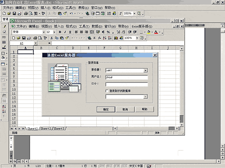Close the 连接Excel服务器 dialog
225x168 pixels.
155,55
